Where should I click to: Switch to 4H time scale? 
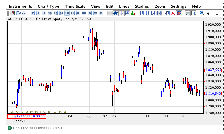click(x=78, y=13)
